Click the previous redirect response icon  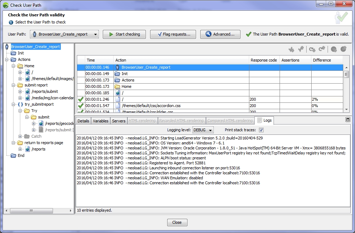click(322, 49)
